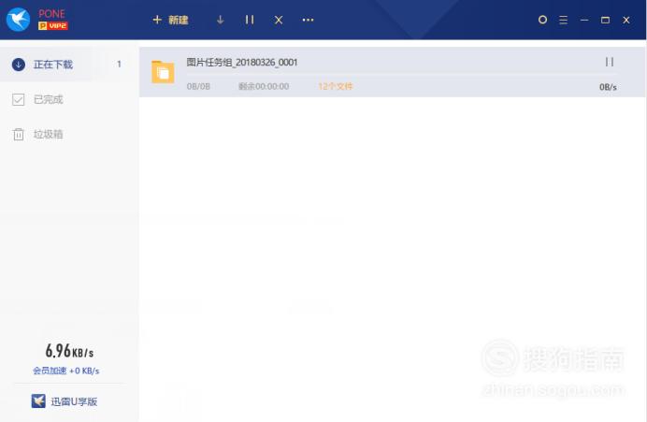Click the downloading count badge 1

(119, 64)
